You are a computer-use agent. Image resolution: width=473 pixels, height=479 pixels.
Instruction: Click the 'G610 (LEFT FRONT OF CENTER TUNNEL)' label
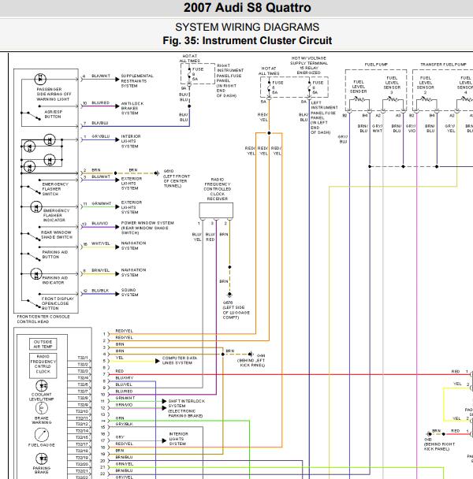177,178
